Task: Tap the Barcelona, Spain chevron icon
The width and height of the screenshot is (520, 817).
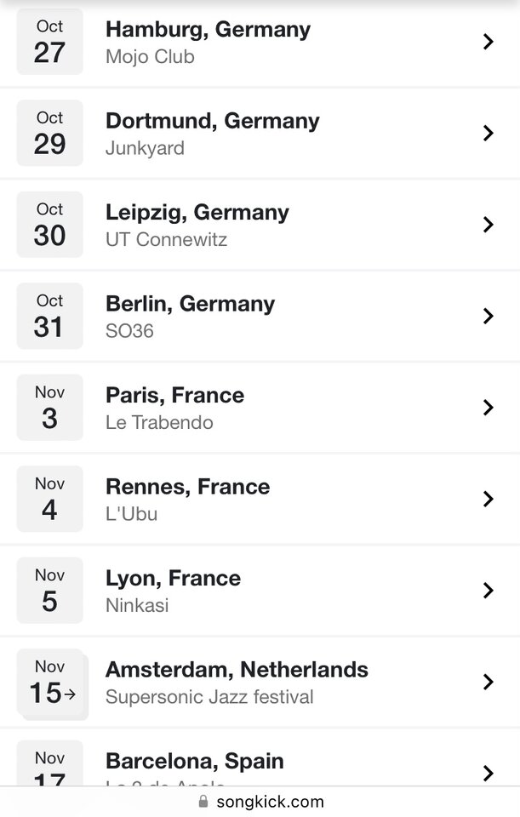Action: (x=488, y=773)
